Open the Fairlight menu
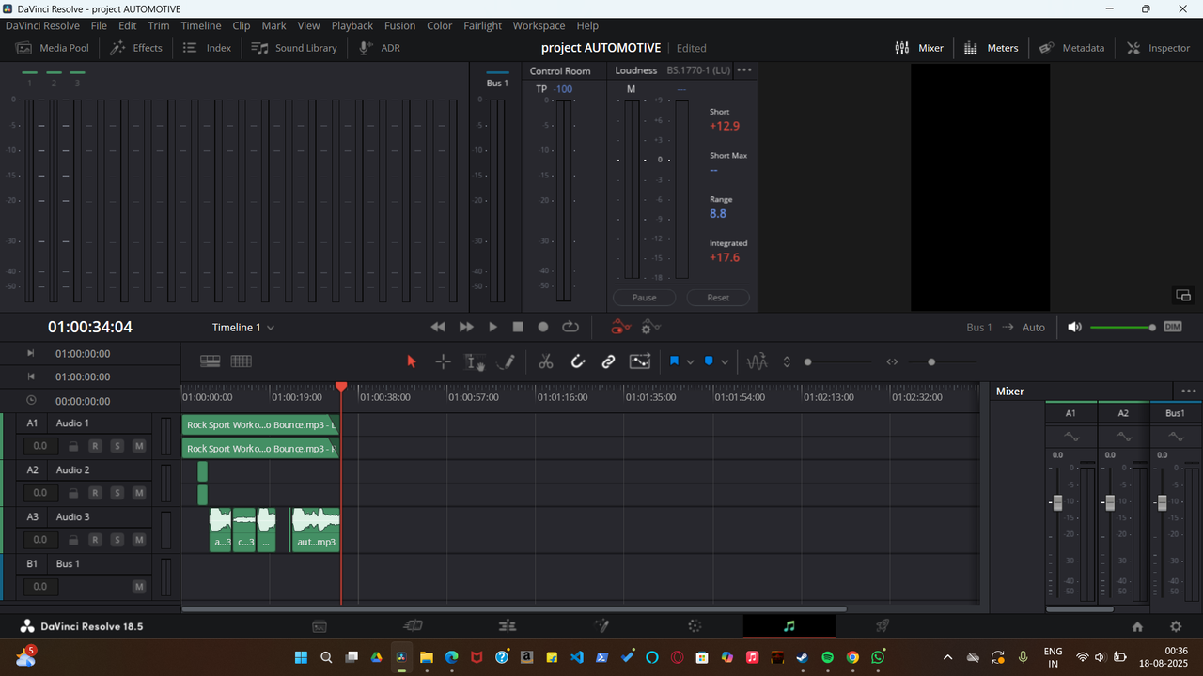 pos(482,25)
